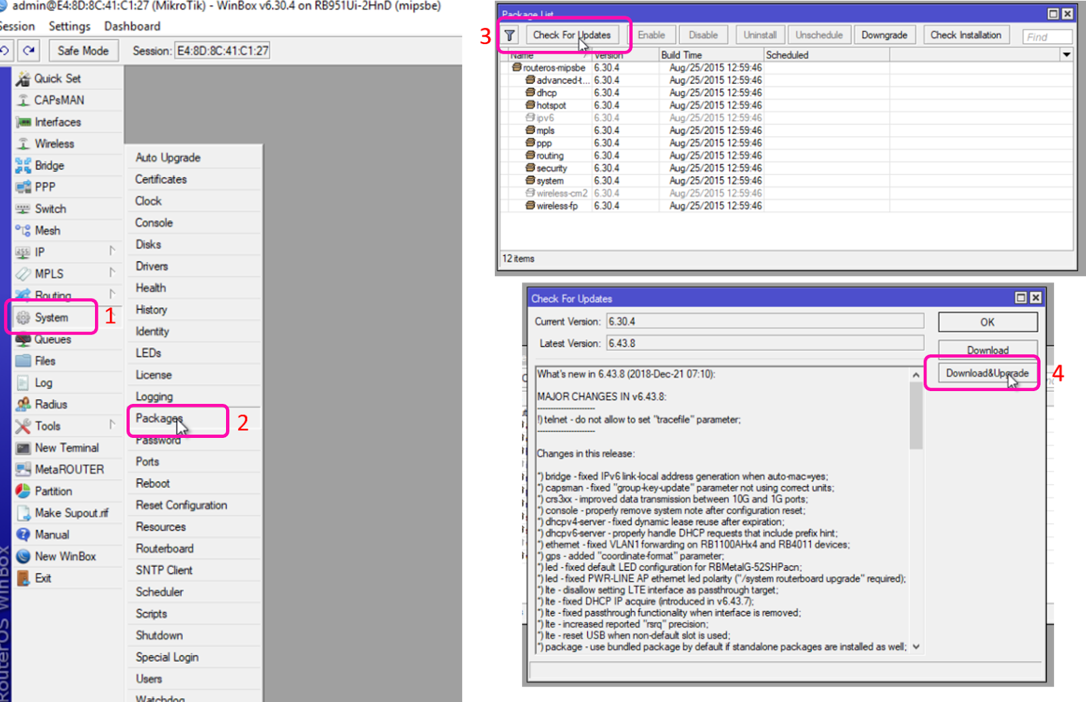
Task: Click the Uninstall button in Package List
Action: [x=760, y=35]
